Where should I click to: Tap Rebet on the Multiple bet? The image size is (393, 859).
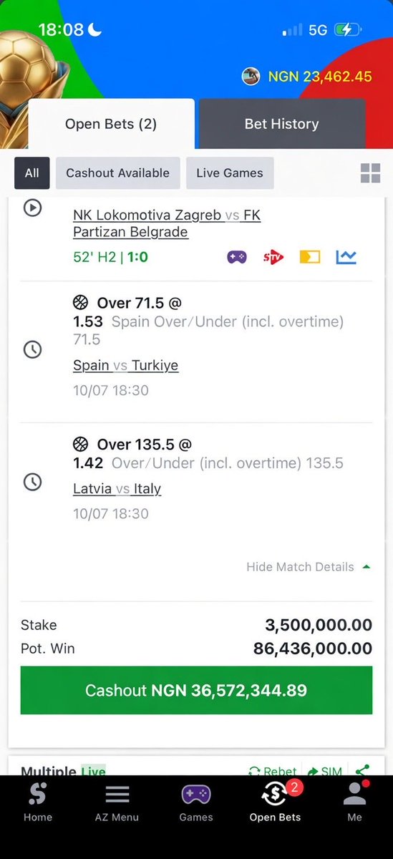click(x=273, y=771)
